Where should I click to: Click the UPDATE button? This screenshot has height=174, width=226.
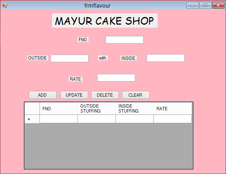click(74, 95)
